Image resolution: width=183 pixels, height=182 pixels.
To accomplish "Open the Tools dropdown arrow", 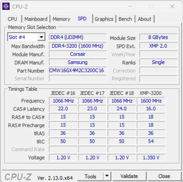I will (x=107, y=176).
